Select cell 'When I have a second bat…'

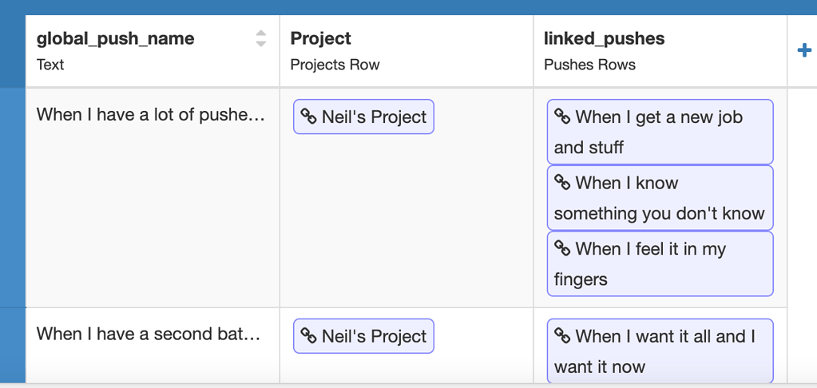tap(149, 335)
